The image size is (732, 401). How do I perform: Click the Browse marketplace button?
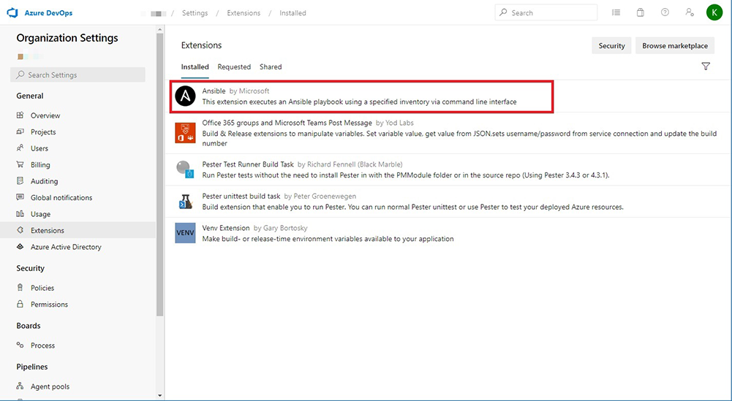tap(675, 46)
